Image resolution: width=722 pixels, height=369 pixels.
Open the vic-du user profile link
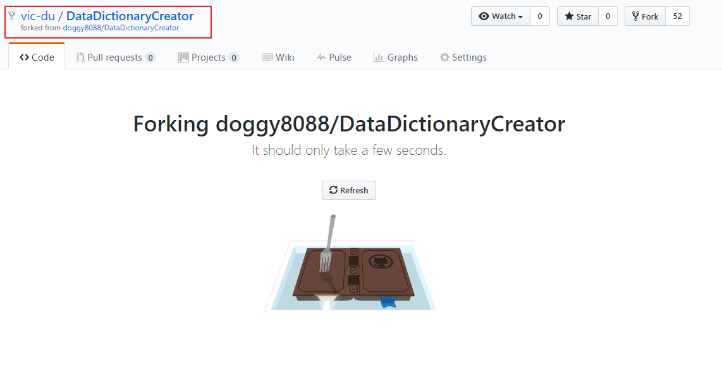pos(38,16)
